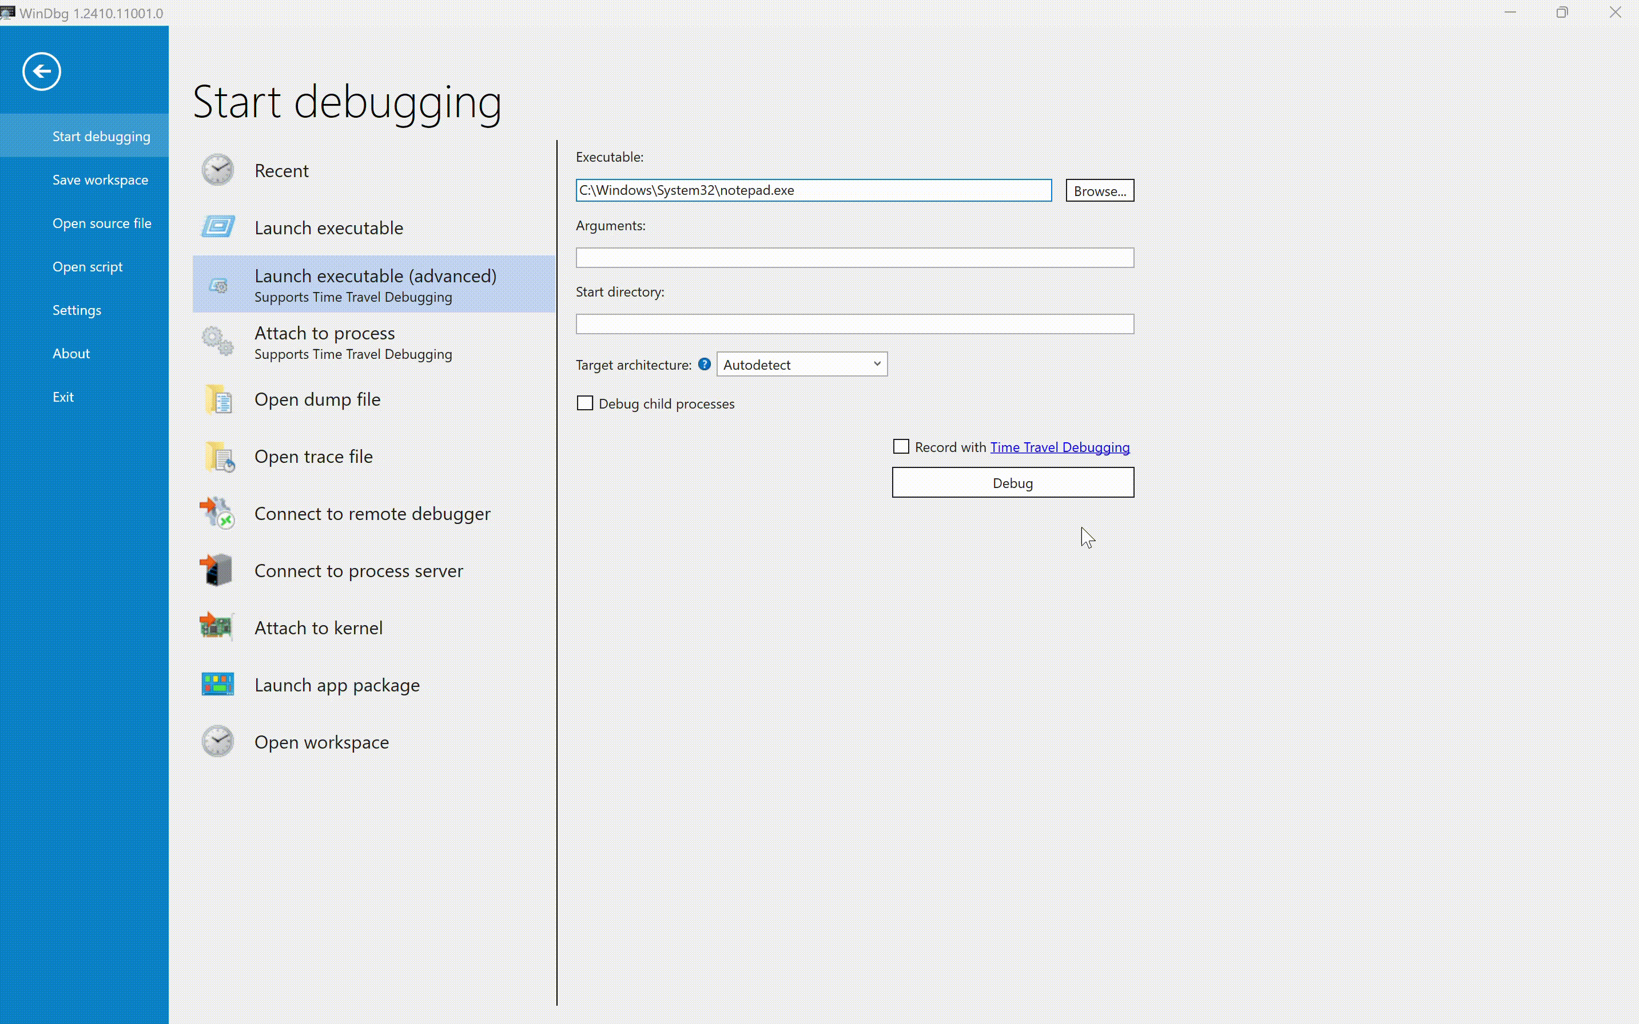Expand the Target architecture Autodetect dropdown
Image resolution: width=1639 pixels, height=1024 pixels.
pyautogui.click(x=802, y=365)
